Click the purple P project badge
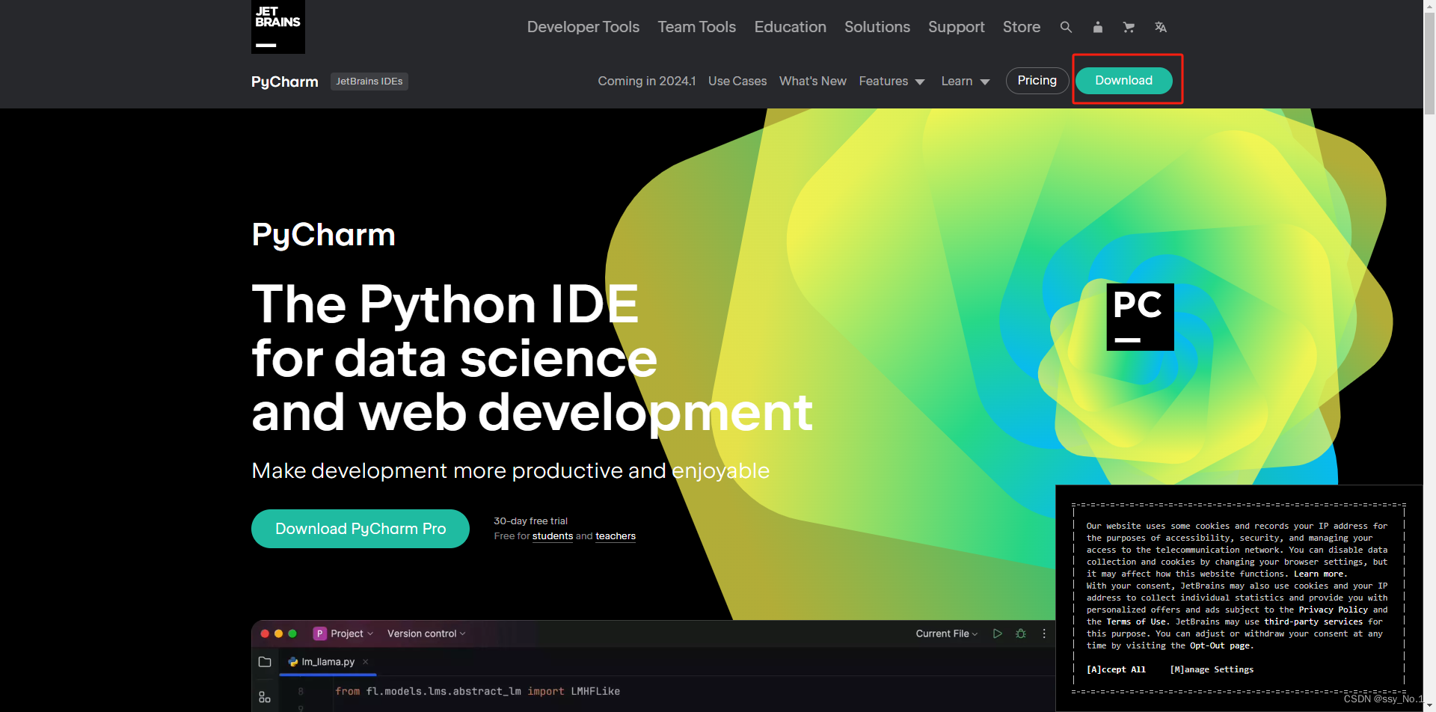 pos(319,633)
